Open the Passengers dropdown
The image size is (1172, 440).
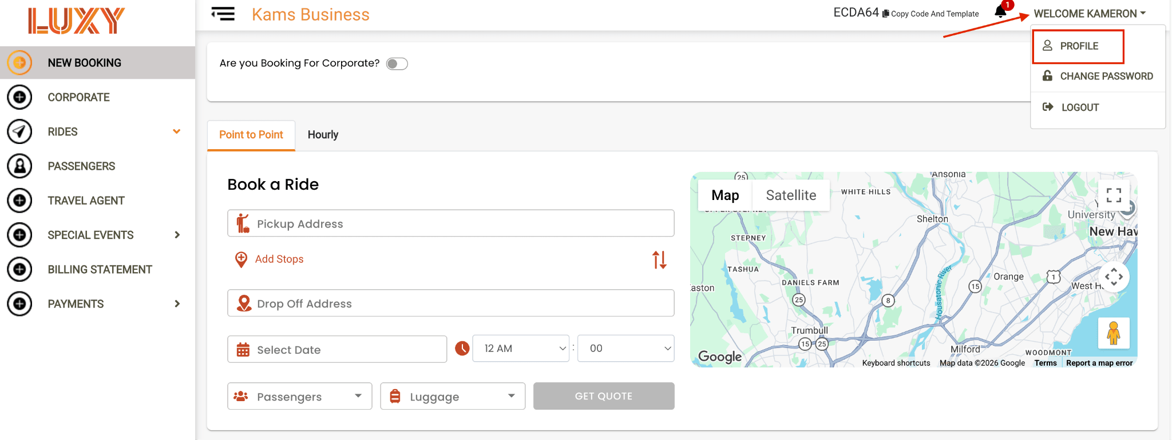pos(300,396)
